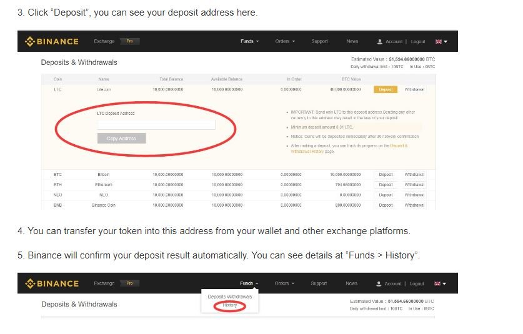523x334 pixels.
Task: Click Deposits & Withdrawals heading in step 5 screenshot
Action: tap(79, 304)
